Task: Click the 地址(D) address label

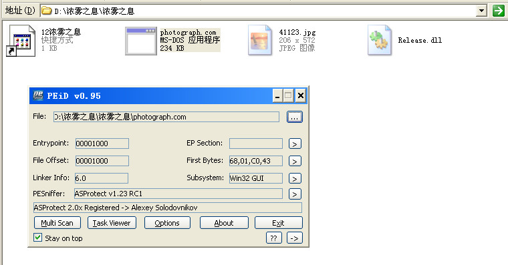Action: coord(20,11)
